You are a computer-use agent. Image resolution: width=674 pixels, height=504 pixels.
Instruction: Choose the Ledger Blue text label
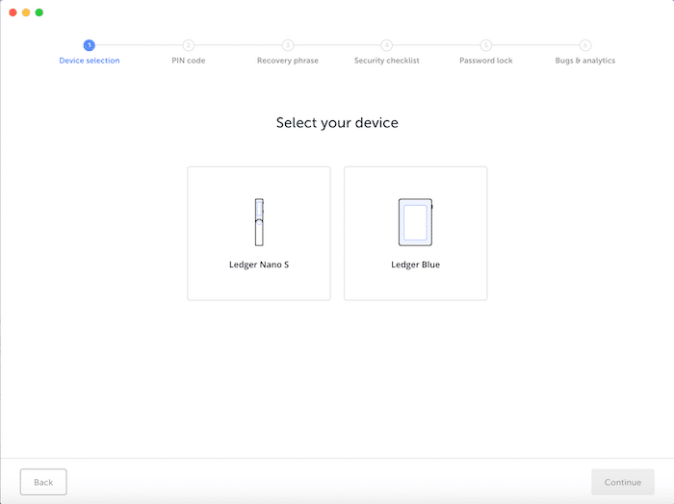pyautogui.click(x=415, y=265)
